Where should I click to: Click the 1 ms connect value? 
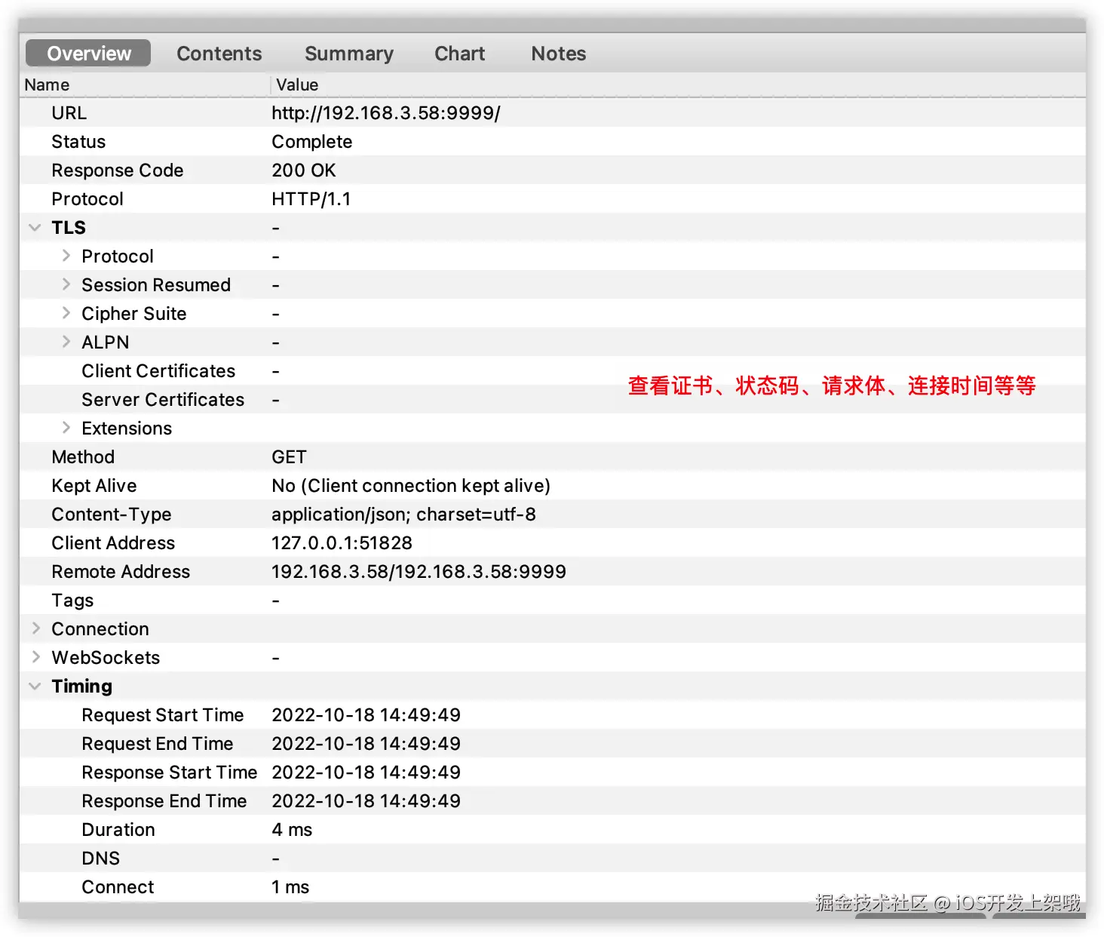pyautogui.click(x=290, y=887)
